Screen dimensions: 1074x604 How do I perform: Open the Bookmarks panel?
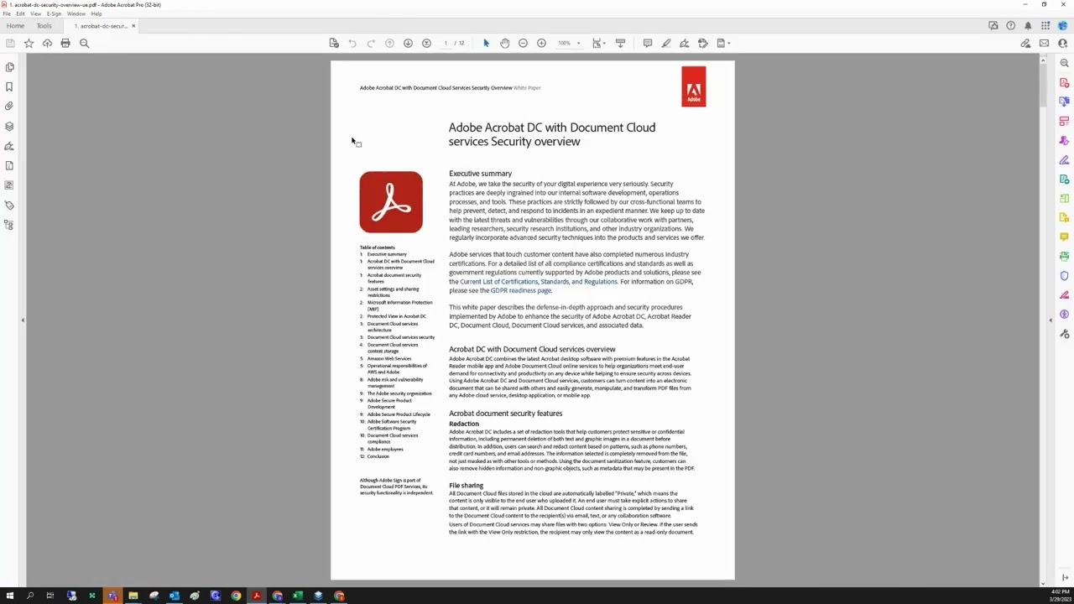(x=9, y=86)
